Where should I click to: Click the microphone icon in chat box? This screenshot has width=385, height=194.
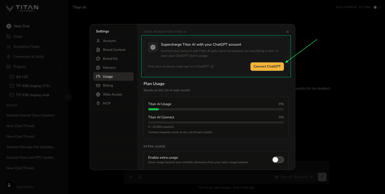coord(140,177)
